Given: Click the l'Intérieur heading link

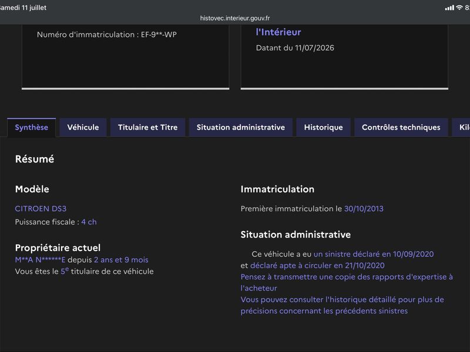Looking at the screenshot, I should 278,32.
